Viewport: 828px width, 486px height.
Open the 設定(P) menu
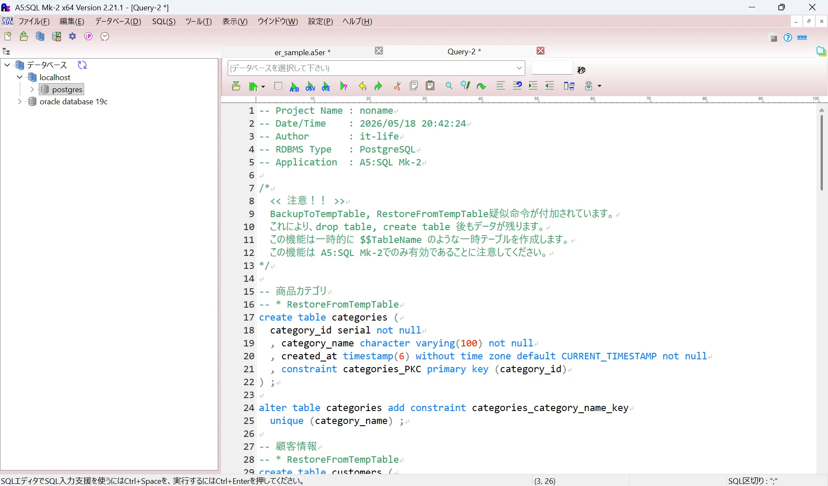tap(320, 22)
